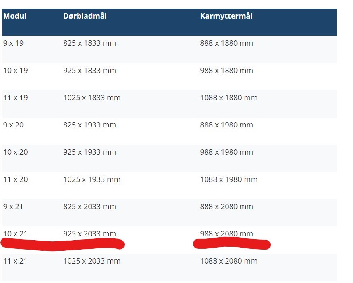Screen dimensions: 353x283
Task: Click frame size 888 x 1880 mm
Action: [x=226, y=43]
